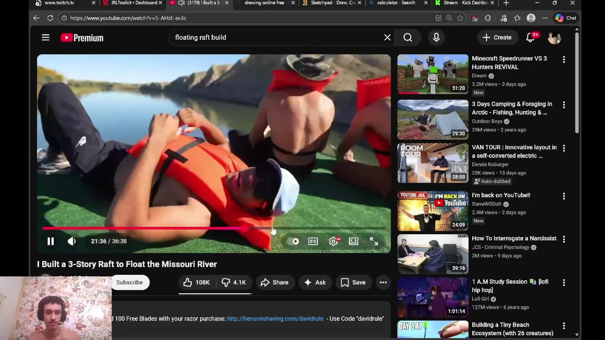Dislike the video showing 4.1K
This screenshot has width=605, height=340.
click(x=234, y=282)
